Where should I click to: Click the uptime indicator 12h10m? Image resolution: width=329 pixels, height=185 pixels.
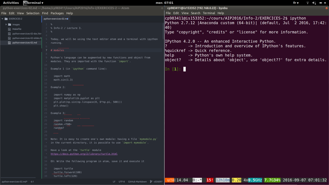click(222, 180)
